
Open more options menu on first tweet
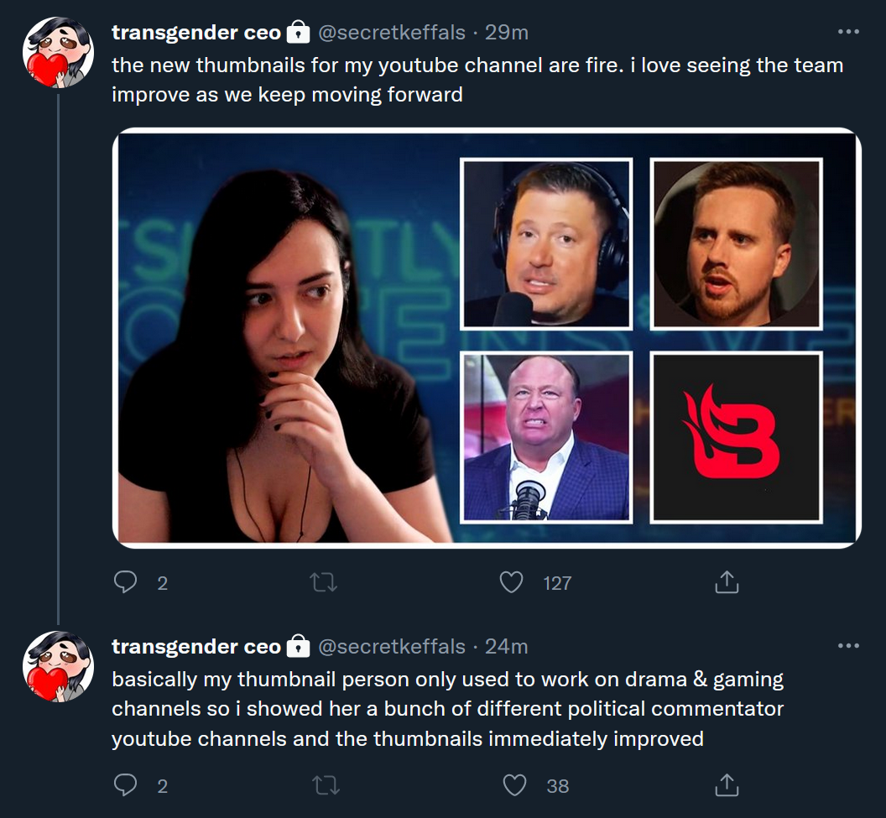[848, 32]
